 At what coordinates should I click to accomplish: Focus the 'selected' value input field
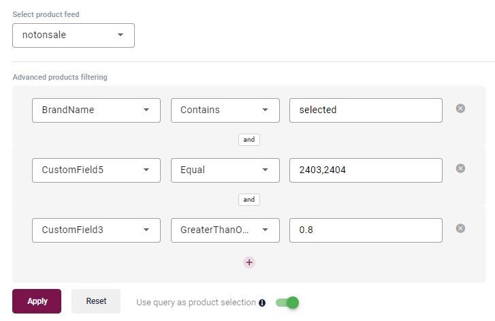click(x=366, y=110)
